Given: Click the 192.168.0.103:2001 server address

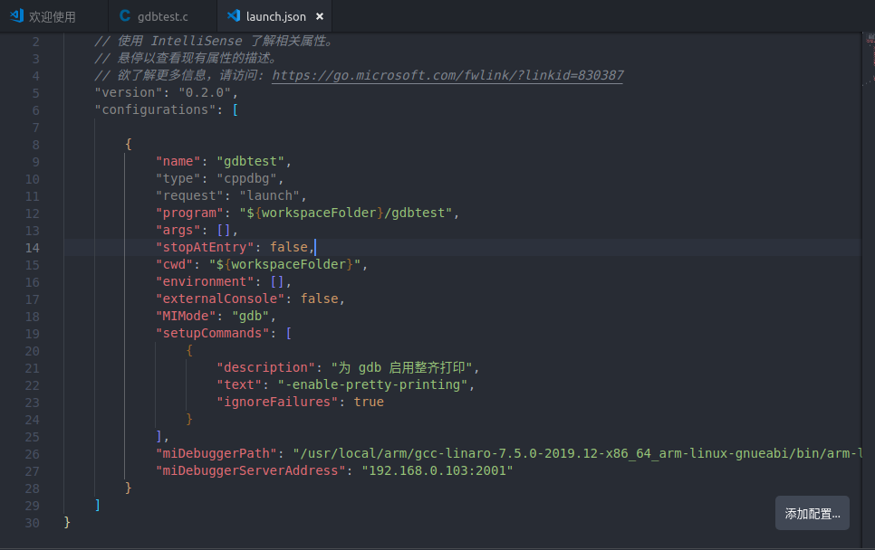Looking at the screenshot, I should tap(437, 471).
